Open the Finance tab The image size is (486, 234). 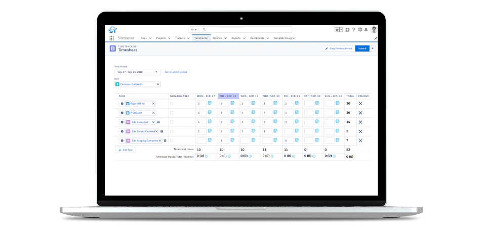coord(217,38)
